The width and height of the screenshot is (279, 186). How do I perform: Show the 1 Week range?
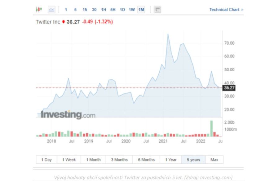tap(69, 160)
